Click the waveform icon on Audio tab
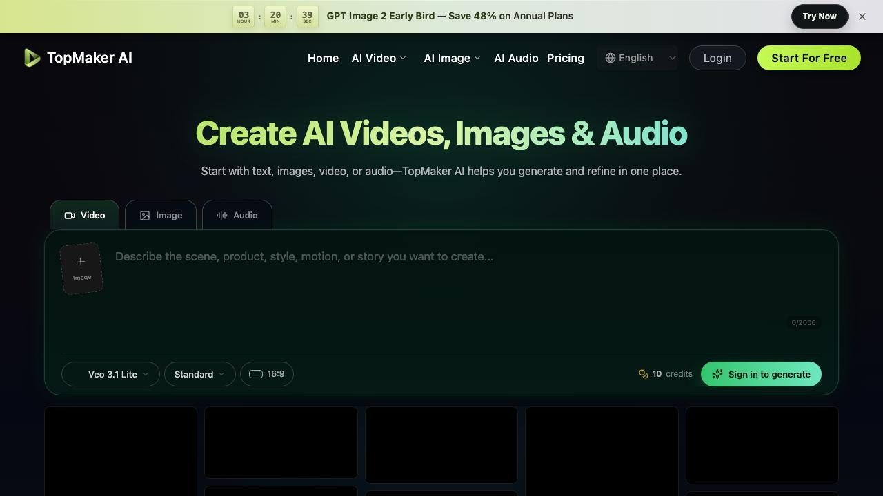Viewport: 883px width, 496px height. [x=222, y=216]
